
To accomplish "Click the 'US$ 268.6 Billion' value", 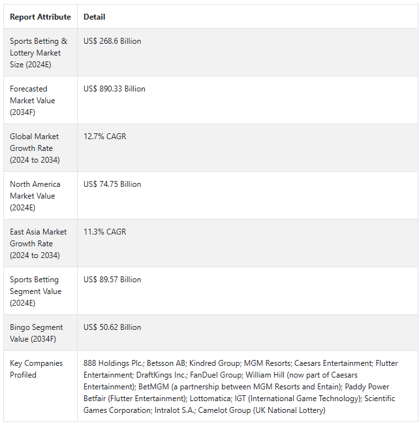I will click(x=112, y=41).
